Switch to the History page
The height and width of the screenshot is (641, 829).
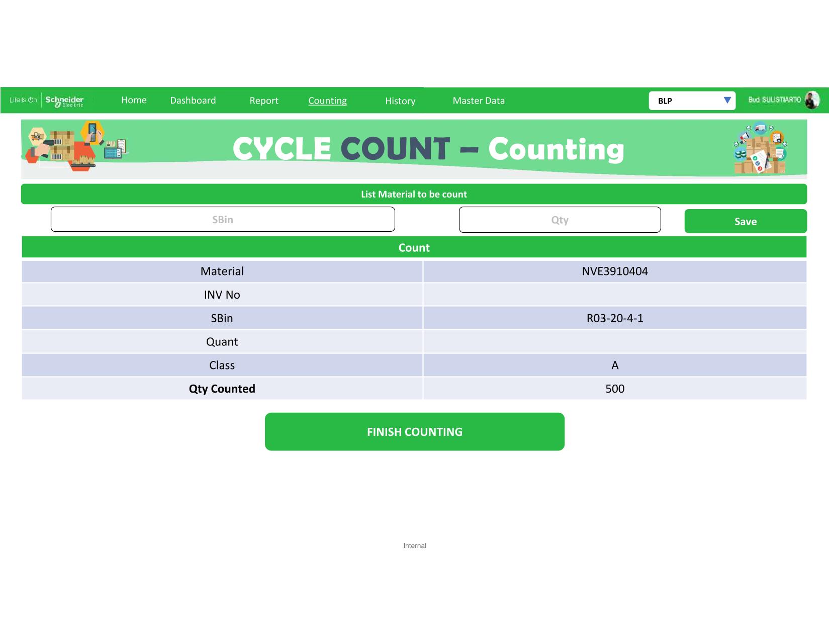click(x=400, y=101)
